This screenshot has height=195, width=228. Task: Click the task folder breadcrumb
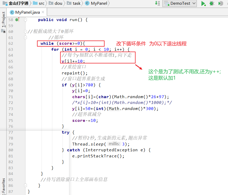74,3
